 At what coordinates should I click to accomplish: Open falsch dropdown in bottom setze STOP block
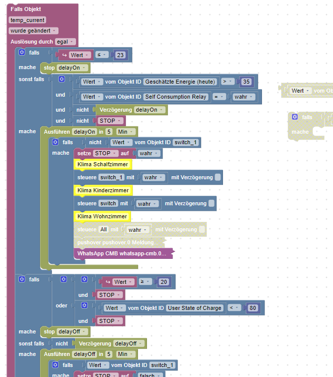click(150, 375)
